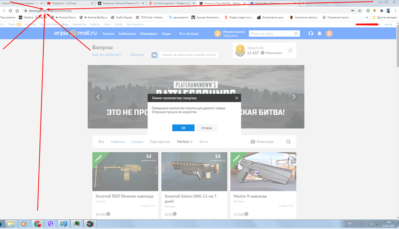Click the EN language indicator in tray
The height and width of the screenshot is (229, 399).
349,224
